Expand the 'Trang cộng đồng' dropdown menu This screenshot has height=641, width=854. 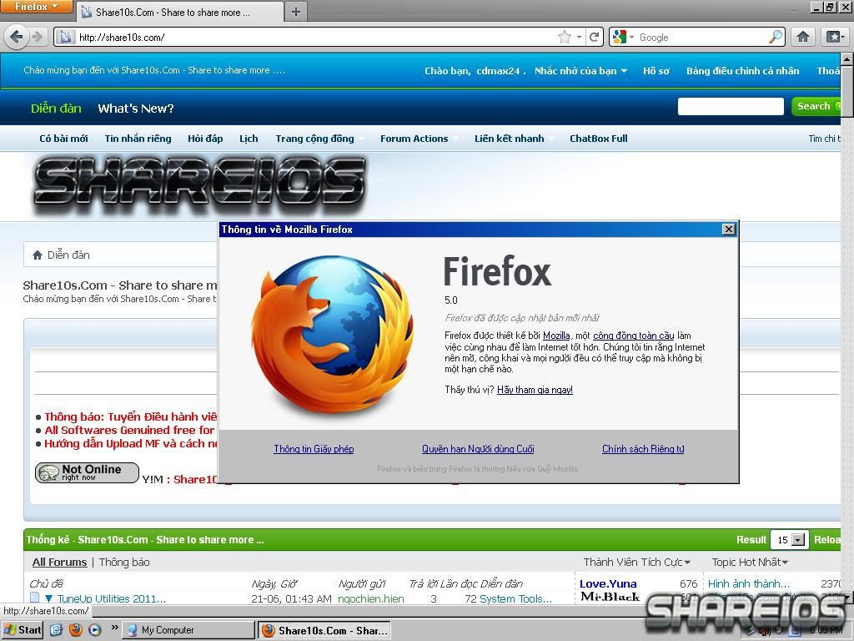(318, 139)
